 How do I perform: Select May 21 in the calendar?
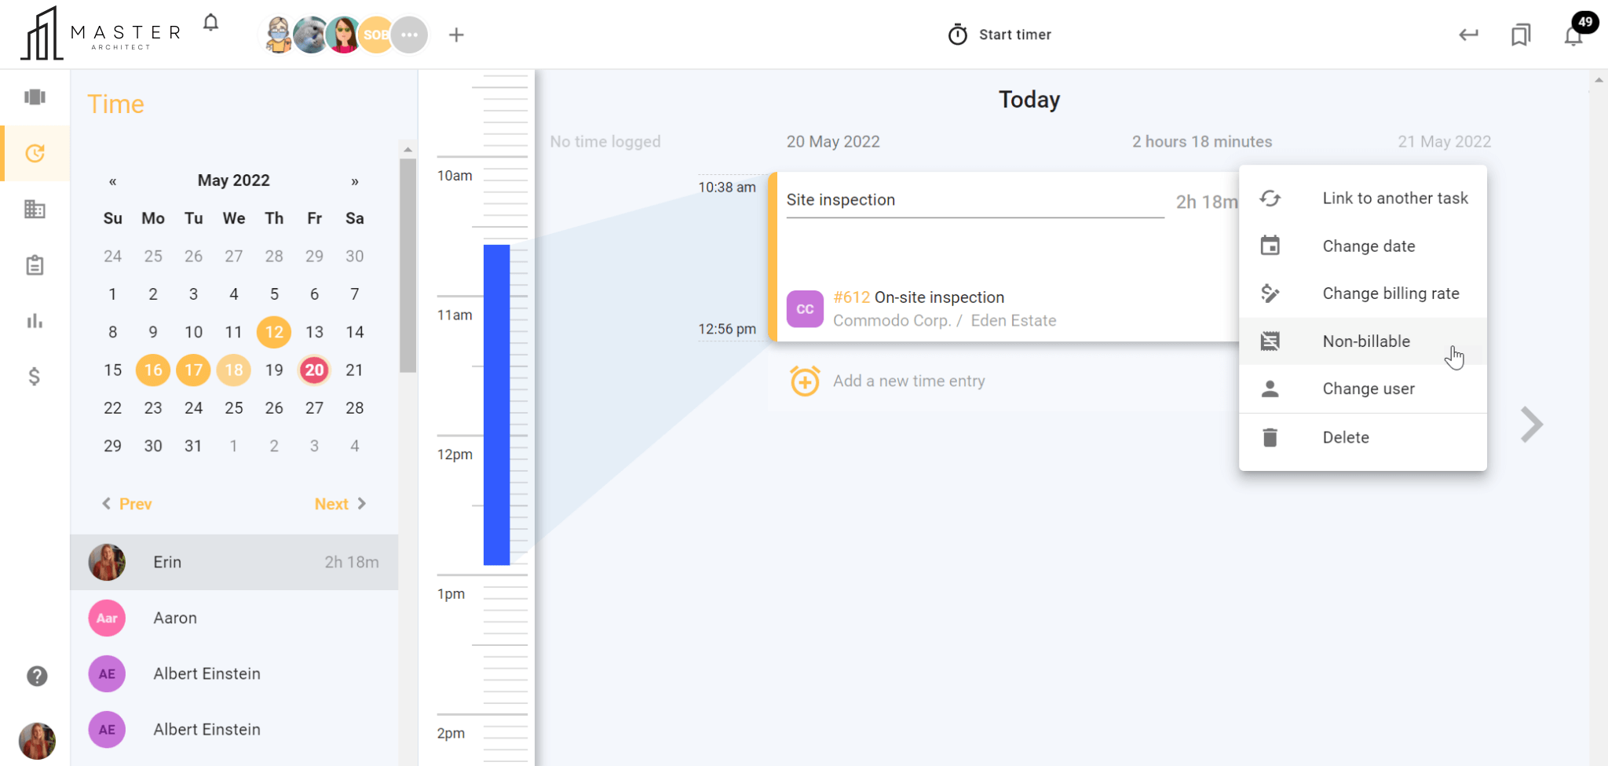coord(355,370)
